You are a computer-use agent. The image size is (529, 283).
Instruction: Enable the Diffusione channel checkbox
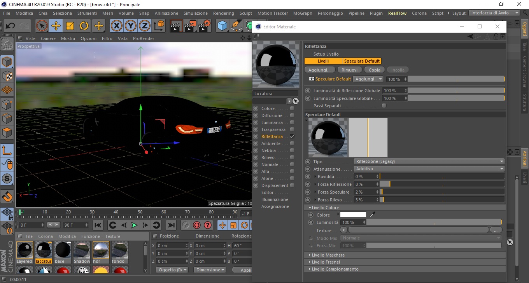tap(292, 115)
